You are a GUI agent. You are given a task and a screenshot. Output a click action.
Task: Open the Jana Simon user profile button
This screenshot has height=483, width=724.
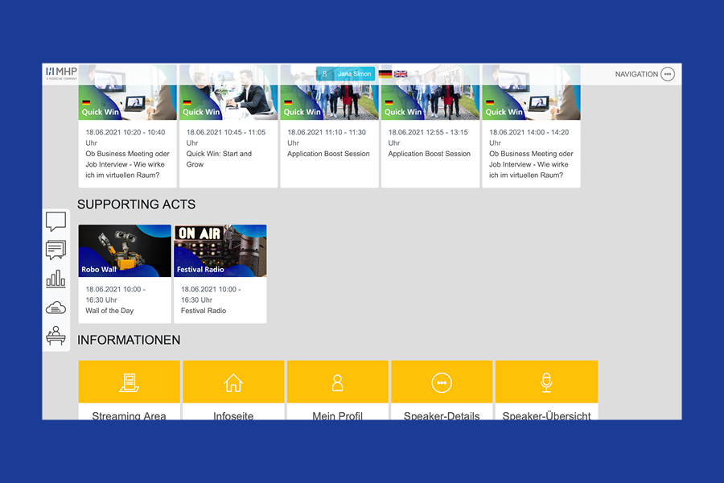click(346, 74)
